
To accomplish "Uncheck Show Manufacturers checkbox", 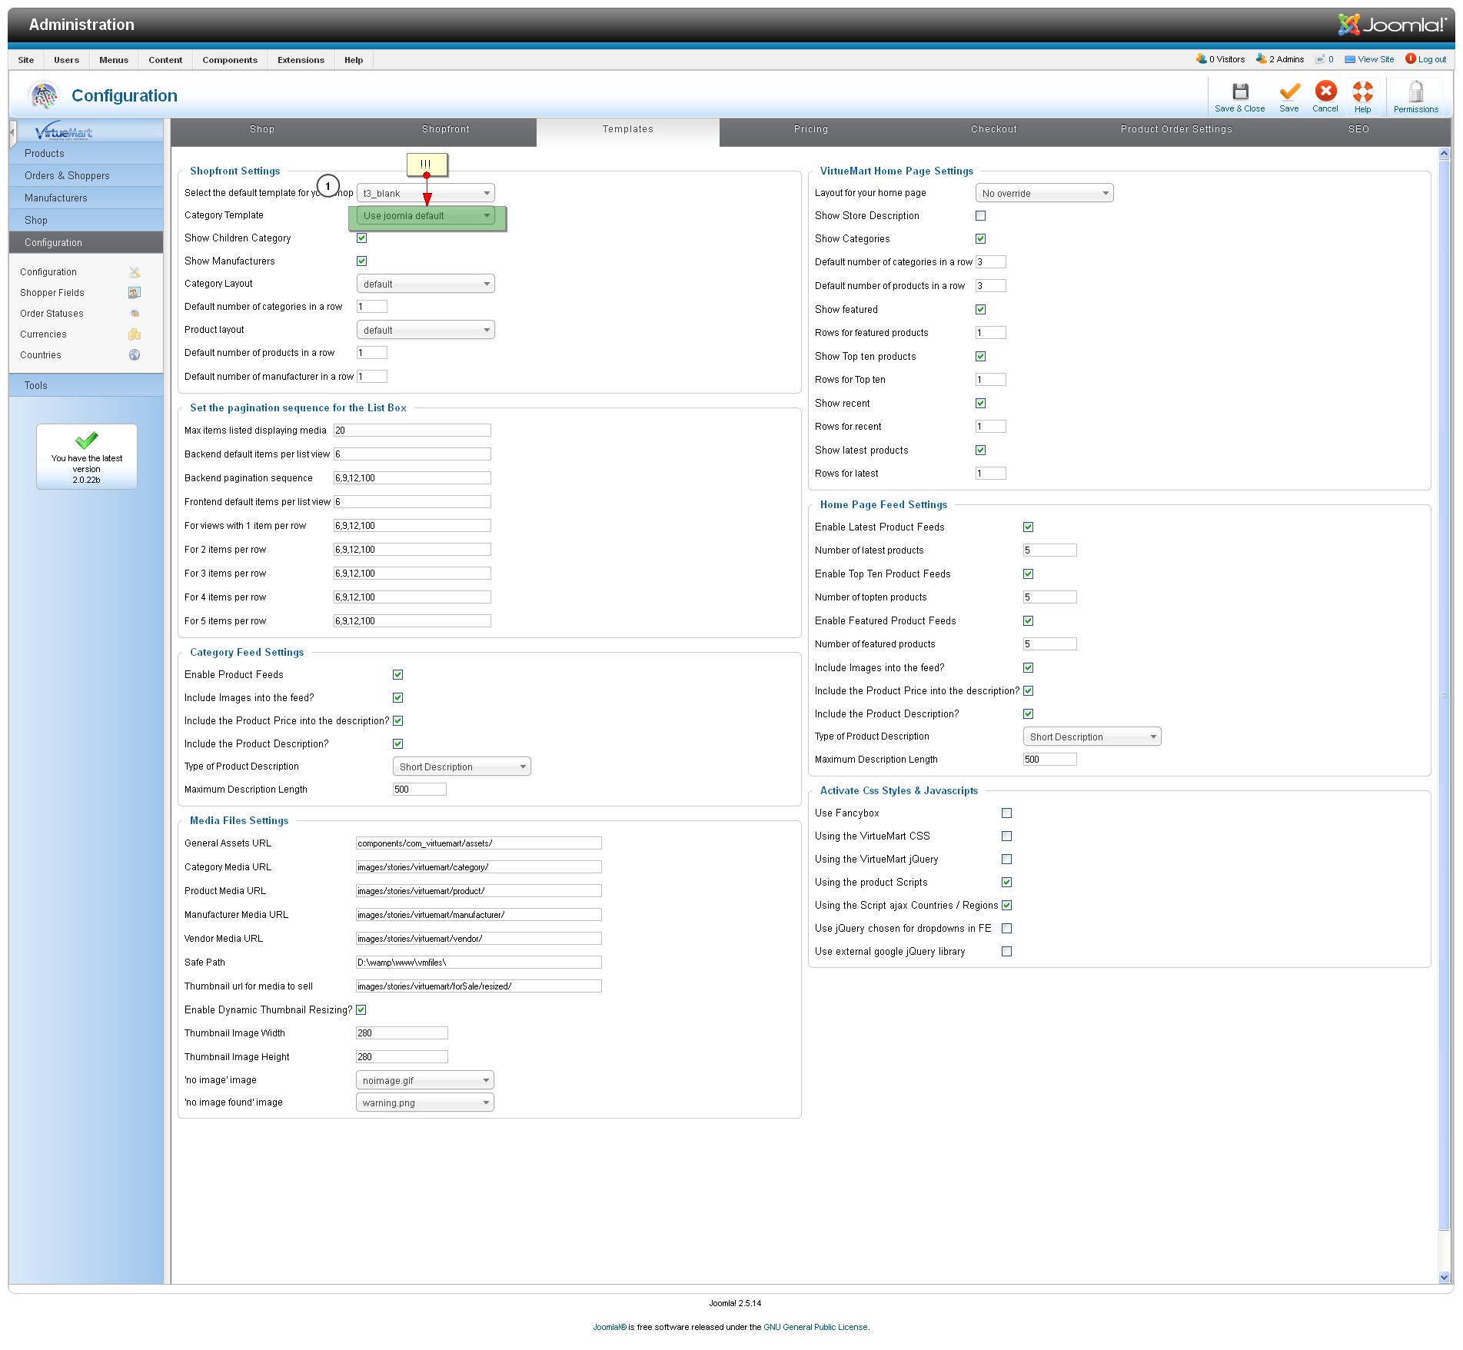I will click(361, 261).
